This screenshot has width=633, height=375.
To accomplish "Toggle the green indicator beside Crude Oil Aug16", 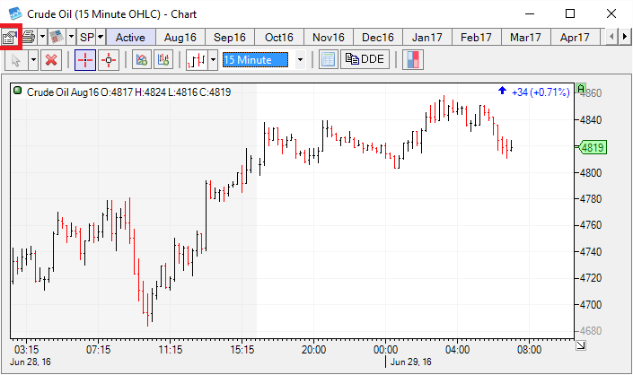I will click(x=18, y=92).
